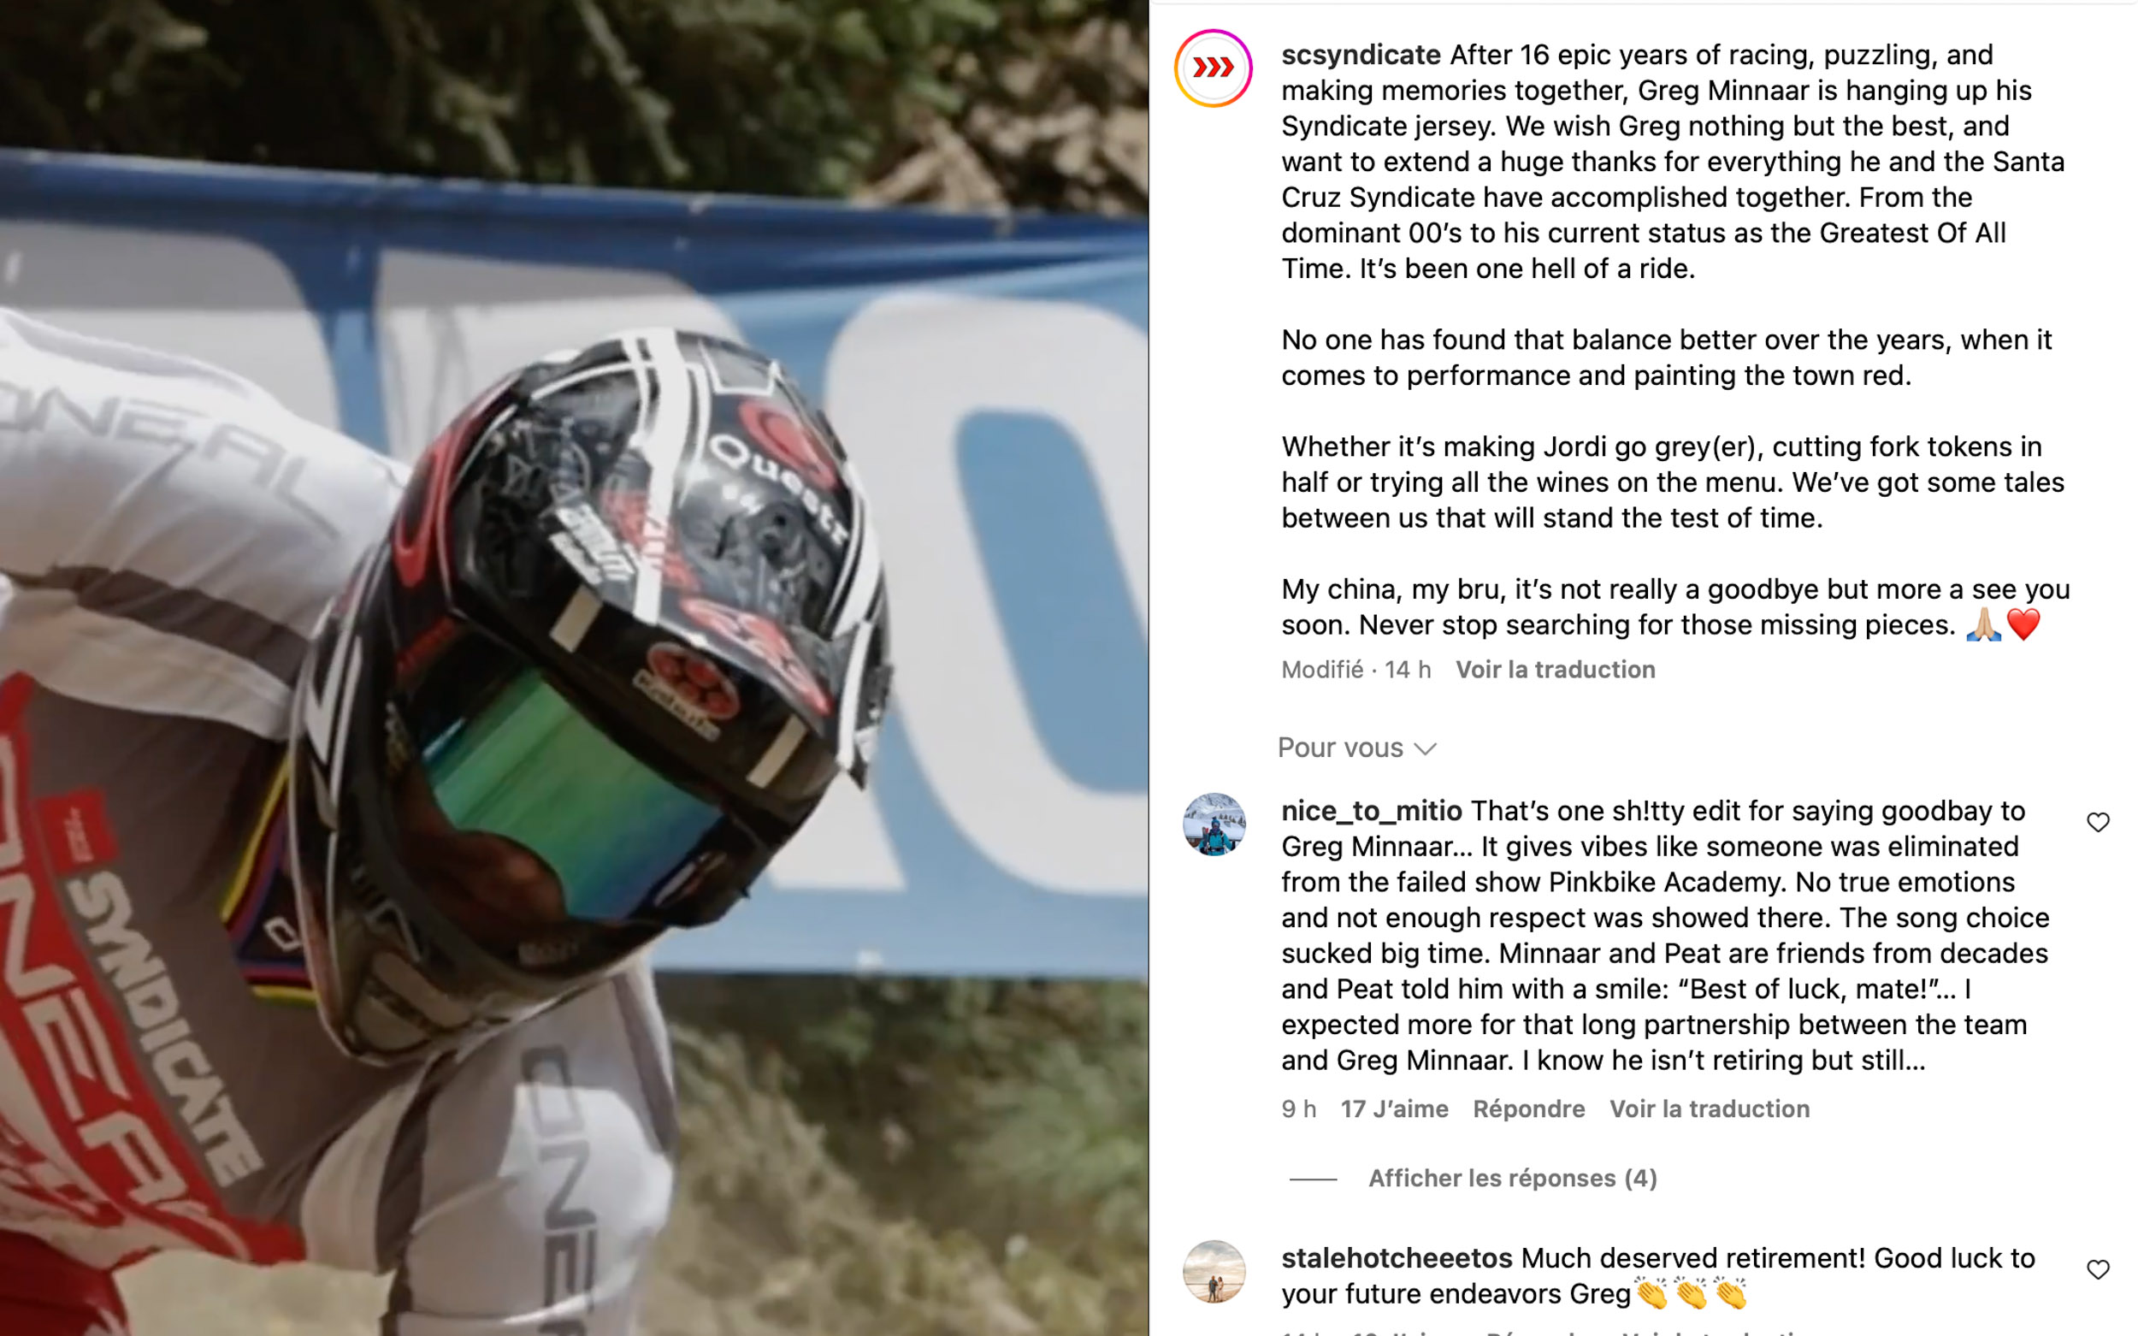Translate the caption with "Voir la traduction"
Screen dimensions: 2138x1336
[x=1555, y=670]
